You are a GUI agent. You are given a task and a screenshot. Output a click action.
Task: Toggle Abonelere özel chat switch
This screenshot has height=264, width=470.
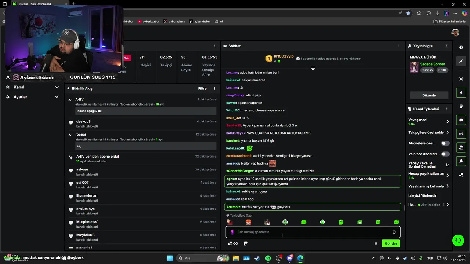445,143
